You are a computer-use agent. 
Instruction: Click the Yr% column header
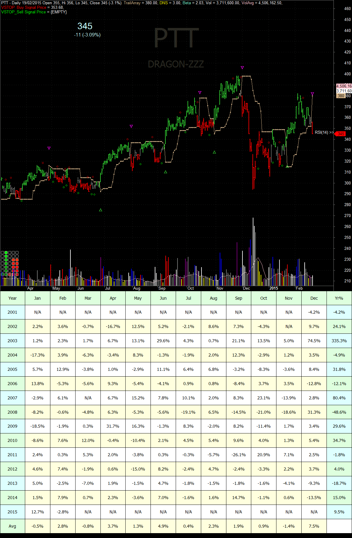pyautogui.click(x=339, y=298)
